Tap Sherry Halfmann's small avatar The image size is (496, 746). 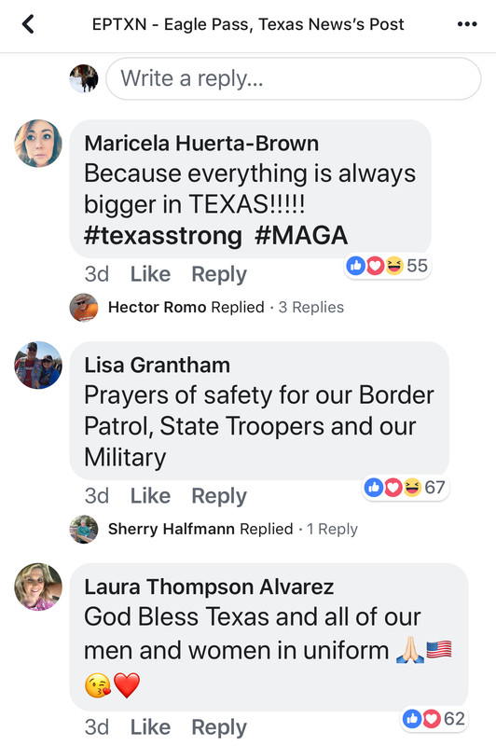tap(84, 529)
